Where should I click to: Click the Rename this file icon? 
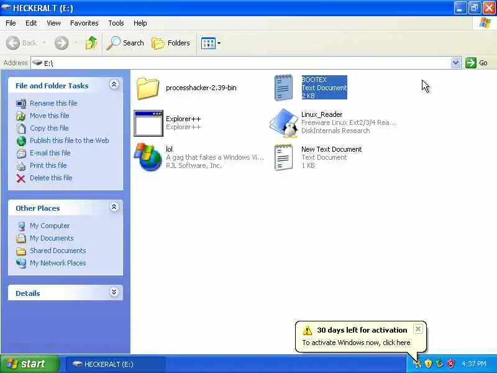coord(21,103)
